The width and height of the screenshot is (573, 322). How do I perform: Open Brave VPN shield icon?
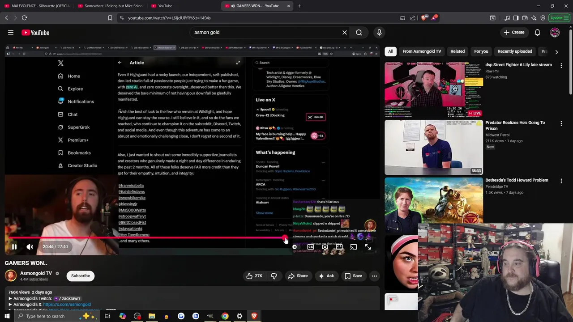tap(543, 18)
